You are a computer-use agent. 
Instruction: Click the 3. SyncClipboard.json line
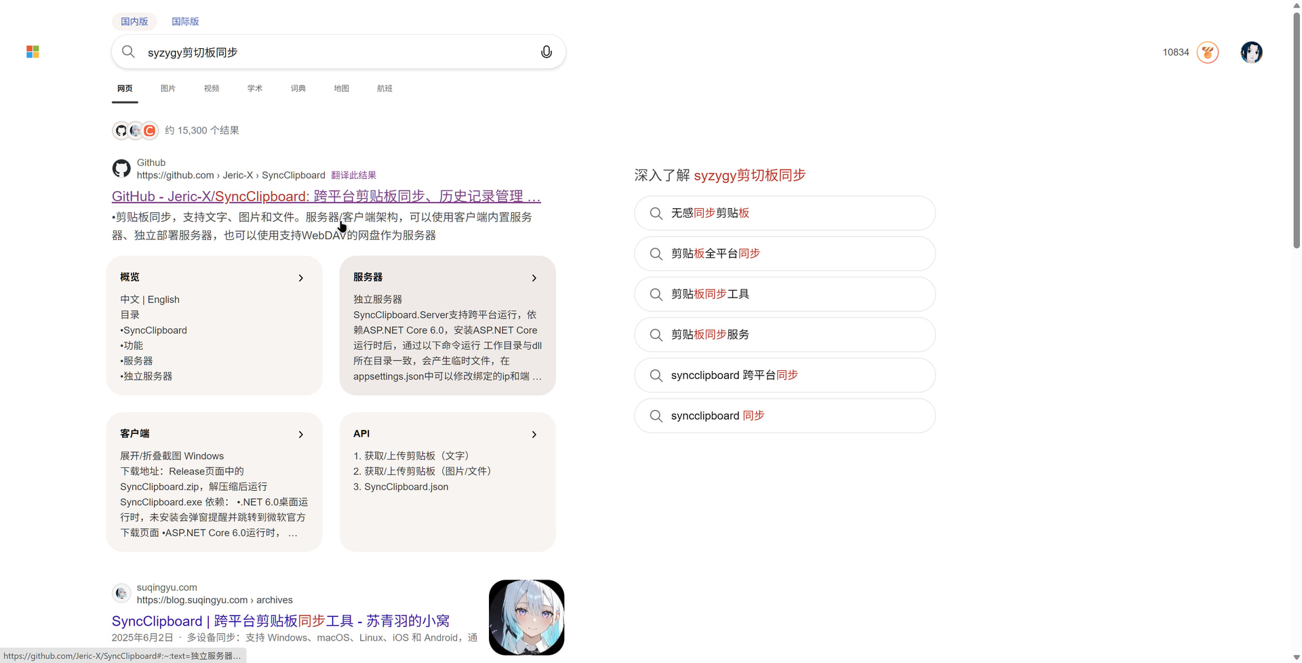click(x=401, y=487)
